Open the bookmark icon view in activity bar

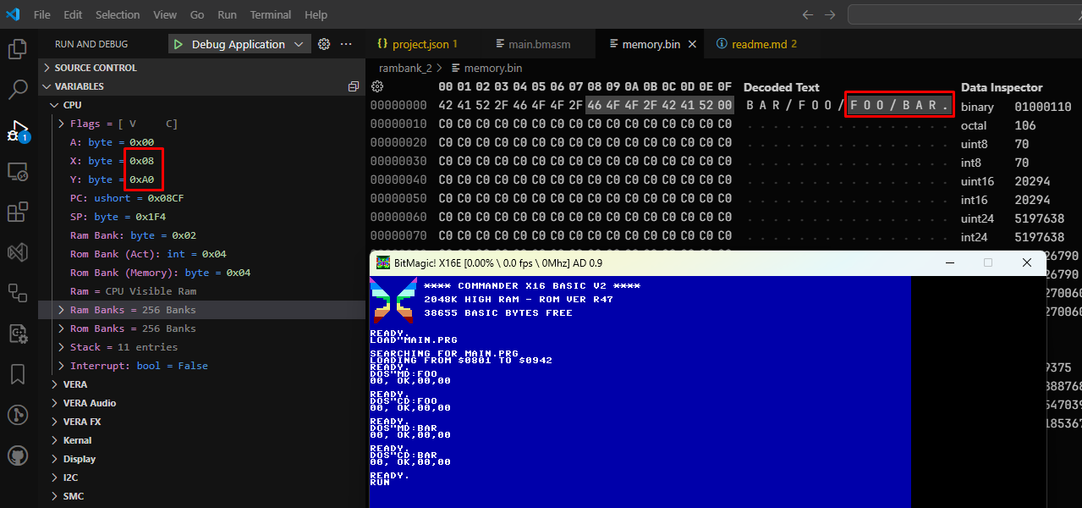18,374
